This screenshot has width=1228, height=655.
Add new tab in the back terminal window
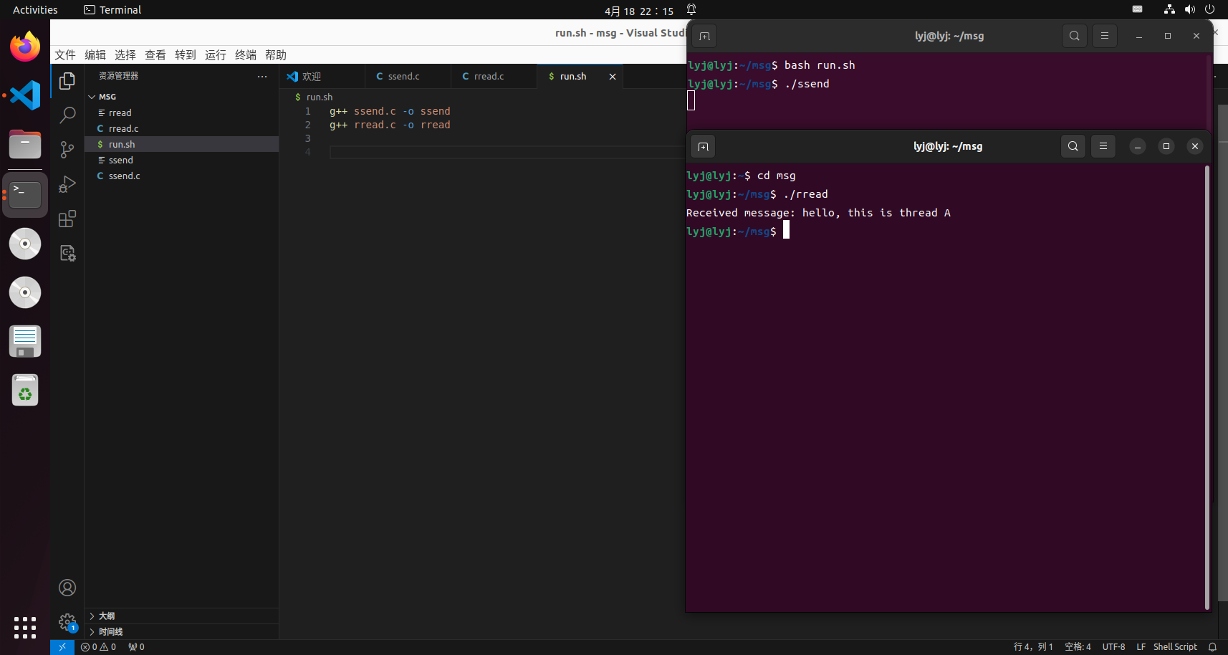tap(704, 37)
